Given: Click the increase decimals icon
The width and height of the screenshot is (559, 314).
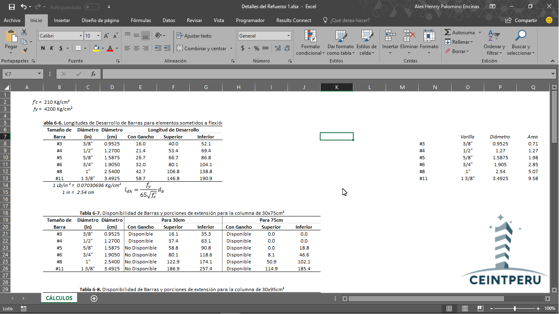Looking at the screenshot, I should point(278,48).
